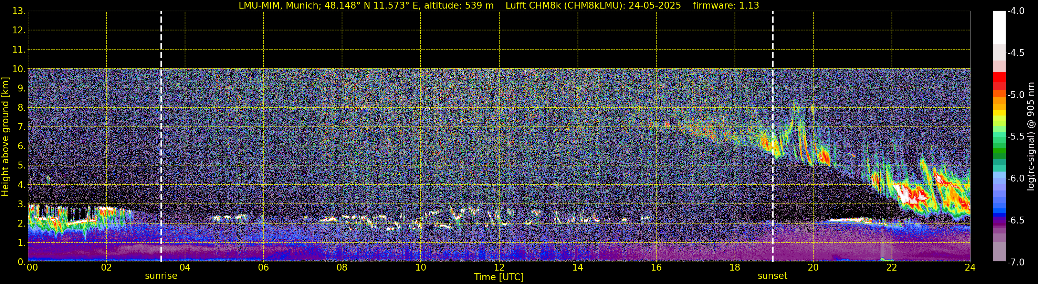Image resolution: width=1038 pixels, height=284 pixels.
Task: Click the '6.' height axis tick label
Action: [21, 146]
